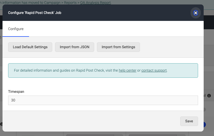
Task: Click the dialog title 'Configure Rapid Post Check Job'
Action: tap(35, 13)
